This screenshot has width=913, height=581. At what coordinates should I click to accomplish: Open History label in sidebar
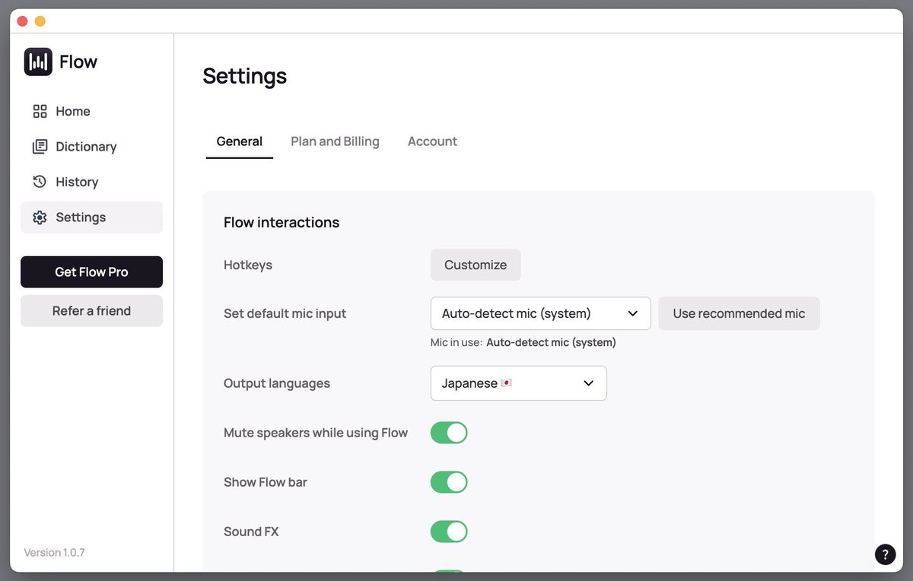coord(77,182)
